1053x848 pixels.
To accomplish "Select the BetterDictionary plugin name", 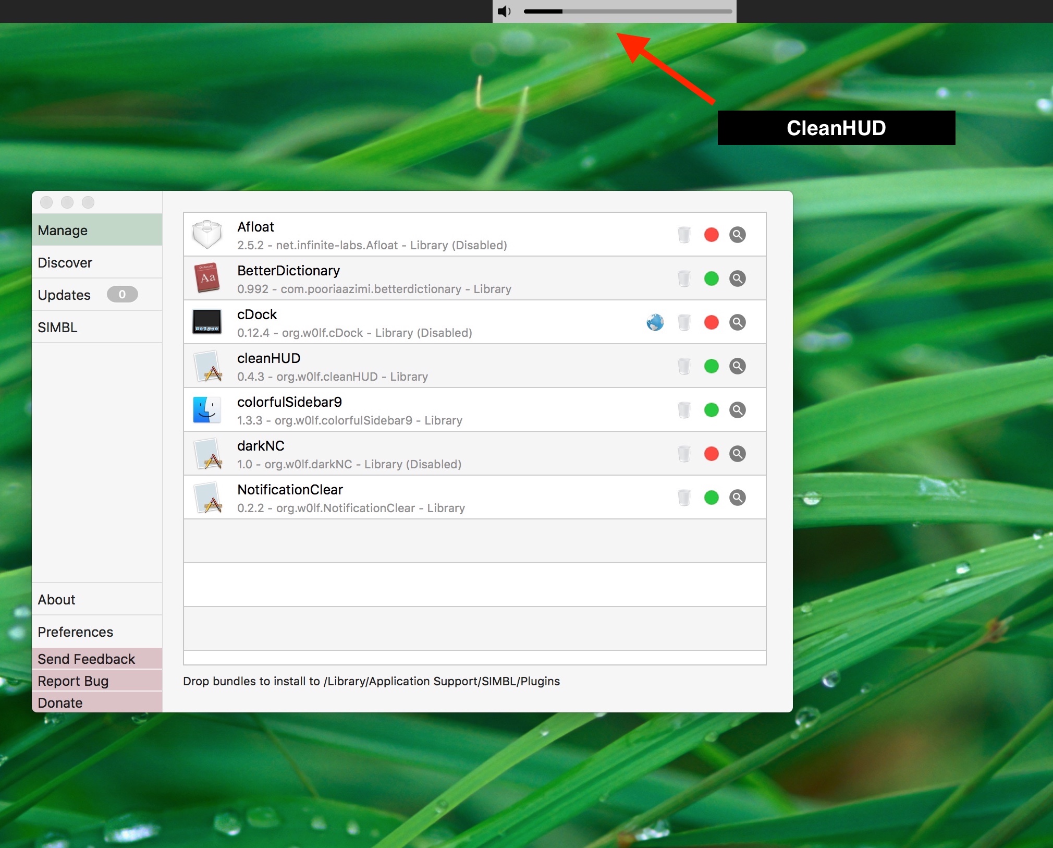I will [x=288, y=271].
